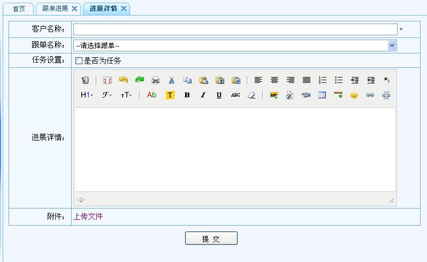Copy selection using the copy icon
Screen dimensions: 427x262
188,80
